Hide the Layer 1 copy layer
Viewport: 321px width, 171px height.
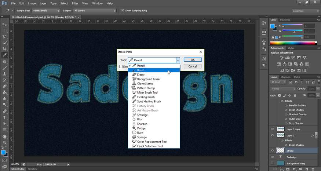point(272,129)
